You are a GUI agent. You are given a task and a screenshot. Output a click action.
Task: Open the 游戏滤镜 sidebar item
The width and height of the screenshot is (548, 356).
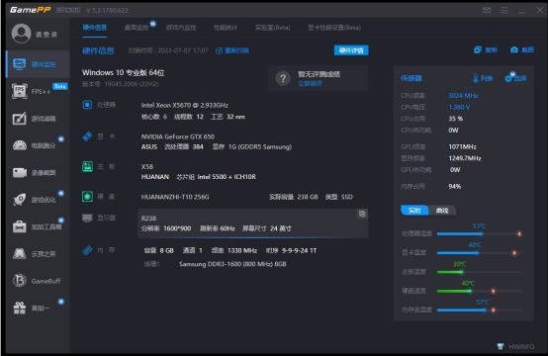[38, 119]
